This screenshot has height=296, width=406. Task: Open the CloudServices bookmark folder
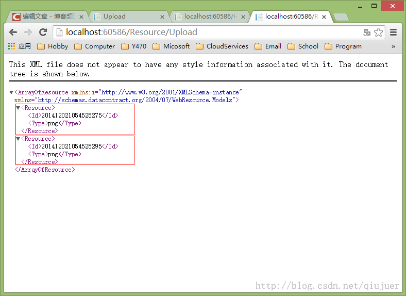222,46
